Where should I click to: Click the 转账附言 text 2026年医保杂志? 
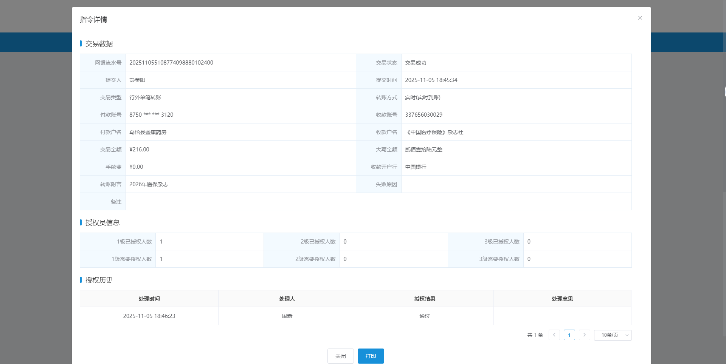(x=149, y=184)
